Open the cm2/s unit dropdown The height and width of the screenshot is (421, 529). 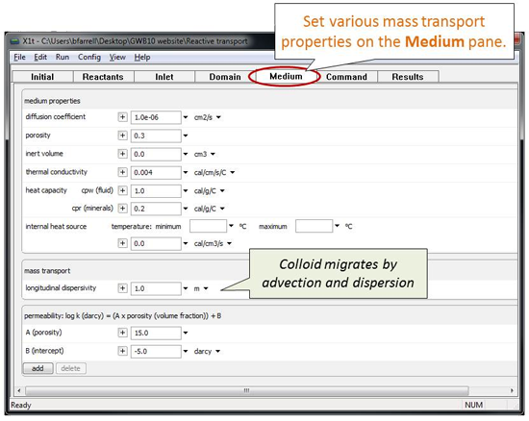(218, 117)
